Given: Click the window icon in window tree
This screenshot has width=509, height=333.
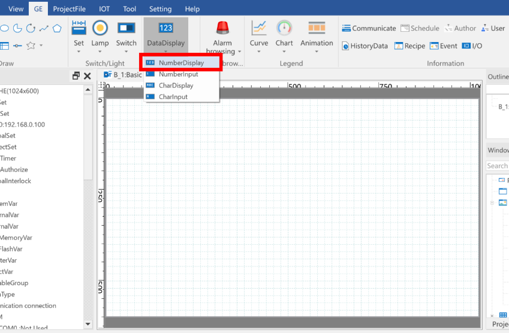Looking at the screenshot, I should pyautogui.click(x=502, y=191).
